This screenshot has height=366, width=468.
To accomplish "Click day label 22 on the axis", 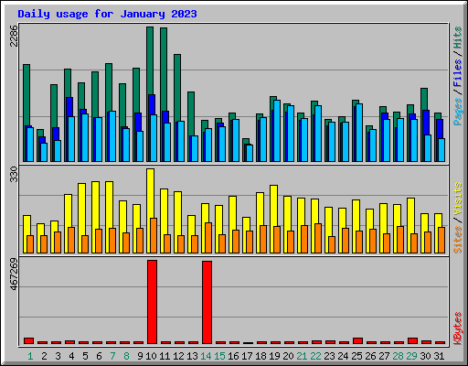I will point(315,356).
